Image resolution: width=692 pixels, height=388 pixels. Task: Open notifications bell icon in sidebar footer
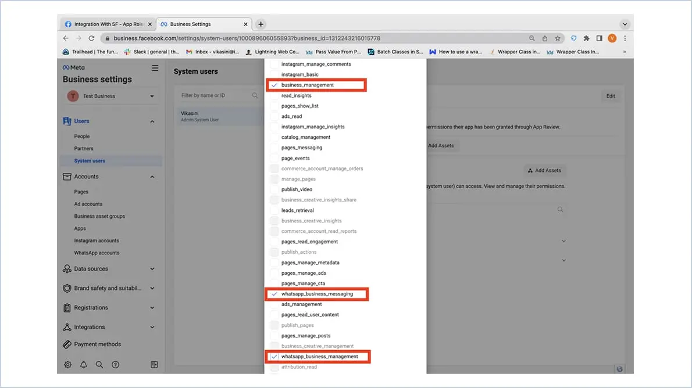click(83, 365)
